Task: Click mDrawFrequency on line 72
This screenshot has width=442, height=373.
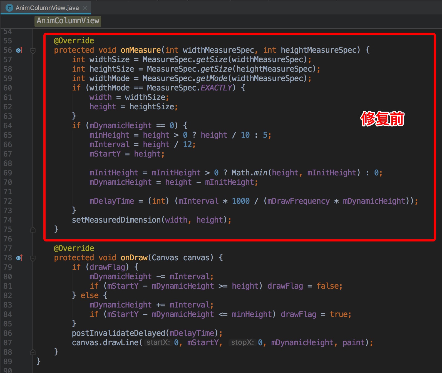Action: pos(299,201)
